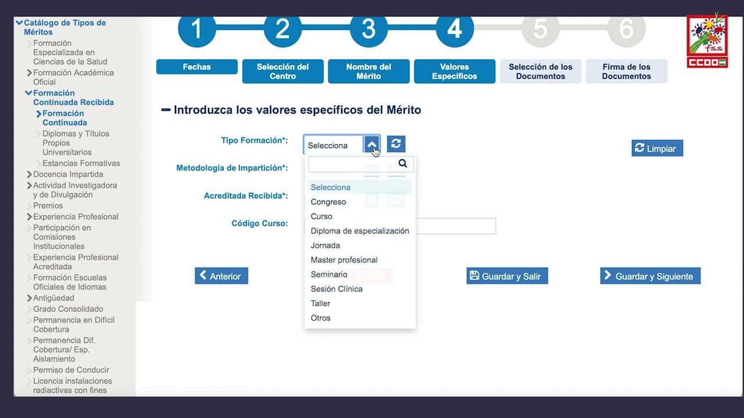
Task: Click step 2 circle
Action: coord(282,29)
